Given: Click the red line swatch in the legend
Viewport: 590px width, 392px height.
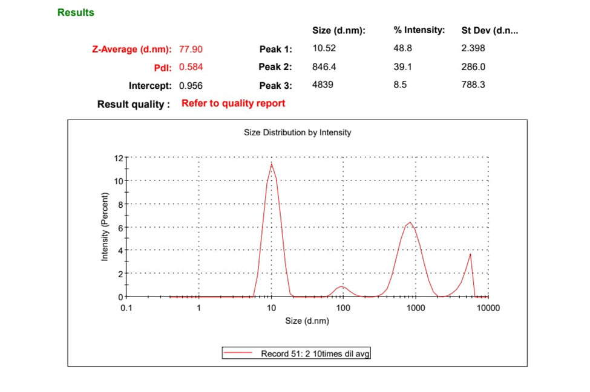Looking at the screenshot, I should click(238, 353).
